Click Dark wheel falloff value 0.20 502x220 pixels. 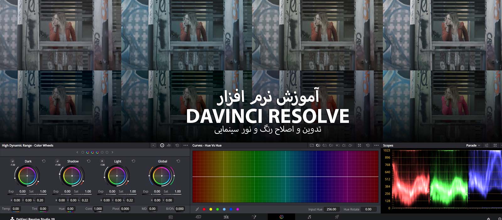pos(40,200)
